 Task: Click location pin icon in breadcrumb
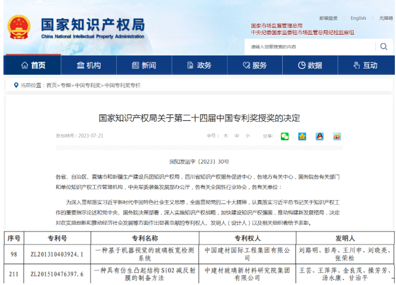[x=16, y=86]
